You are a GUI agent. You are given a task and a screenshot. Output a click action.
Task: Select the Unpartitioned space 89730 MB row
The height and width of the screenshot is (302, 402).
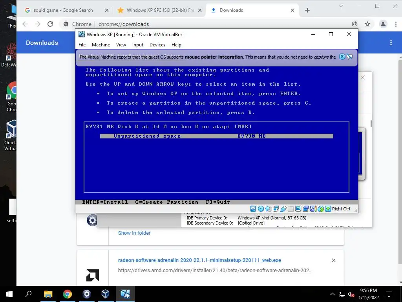pos(217,136)
